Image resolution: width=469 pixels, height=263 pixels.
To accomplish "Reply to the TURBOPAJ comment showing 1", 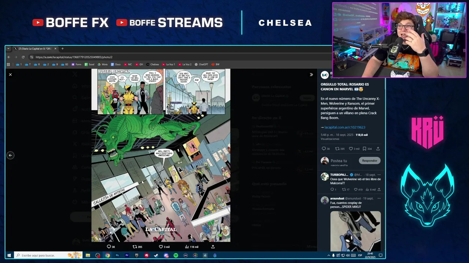I will (333, 190).
